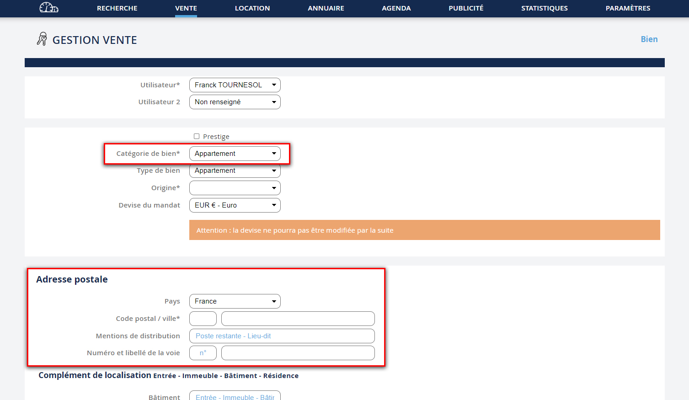
Task: Expand the Utilisateur 2 dropdown
Action: click(x=235, y=102)
